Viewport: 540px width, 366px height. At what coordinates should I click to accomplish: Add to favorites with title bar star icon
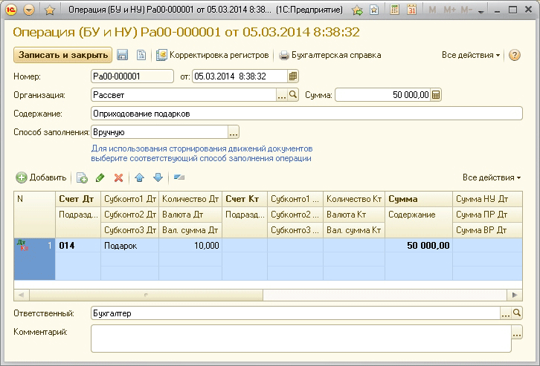coord(50,10)
